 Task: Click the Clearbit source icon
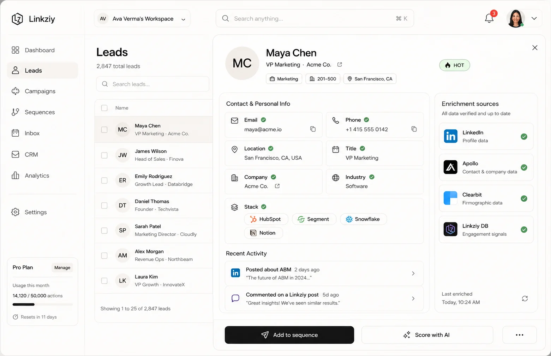click(450, 198)
